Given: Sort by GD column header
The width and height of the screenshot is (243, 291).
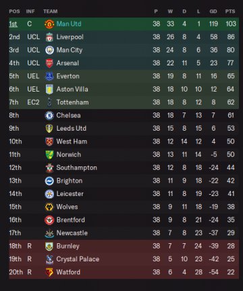Looking at the screenshot, I should 213,11.
